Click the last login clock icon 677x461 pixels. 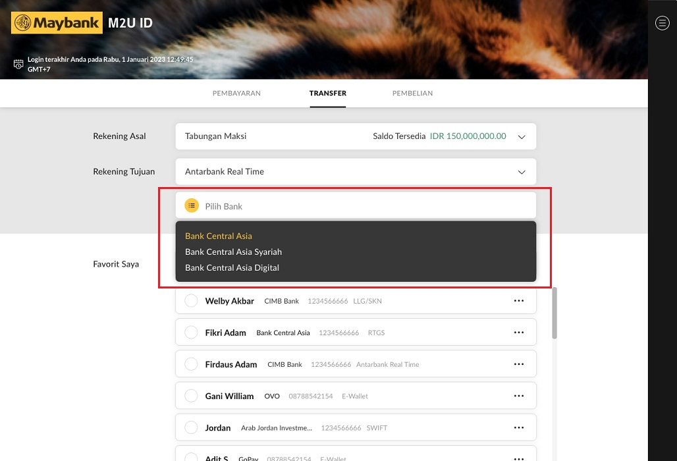pos(18,64)
